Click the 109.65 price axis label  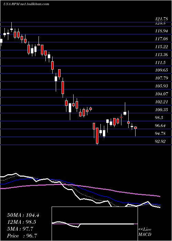161,70
